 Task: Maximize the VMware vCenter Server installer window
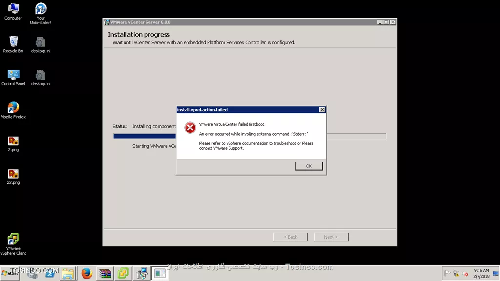[x=386, y=22]
